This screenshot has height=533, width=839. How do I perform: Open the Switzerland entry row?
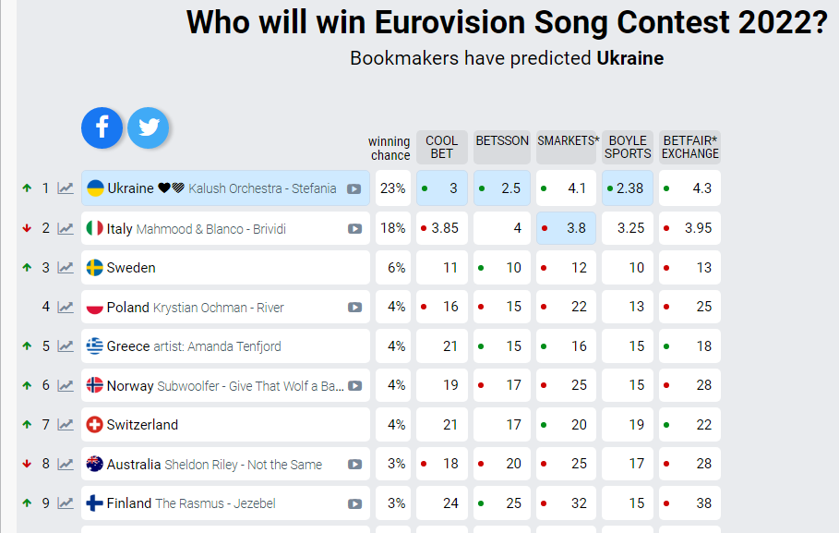tap(225, 425)
